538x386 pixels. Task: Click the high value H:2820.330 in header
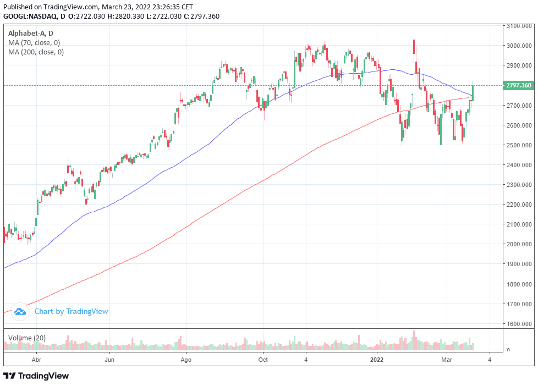(x=125, y=16)
